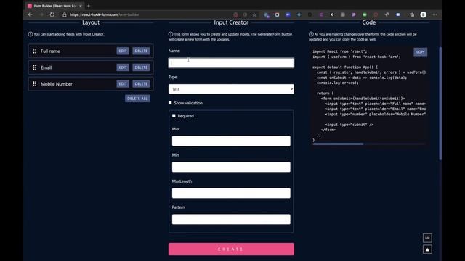Focus the Max input field
This screenshot has width=465, height=261.
pyautogui.click(x=231, y=141)
